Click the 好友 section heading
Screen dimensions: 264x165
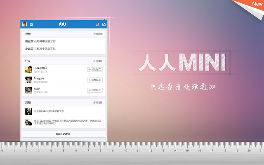tap(28, 61)
